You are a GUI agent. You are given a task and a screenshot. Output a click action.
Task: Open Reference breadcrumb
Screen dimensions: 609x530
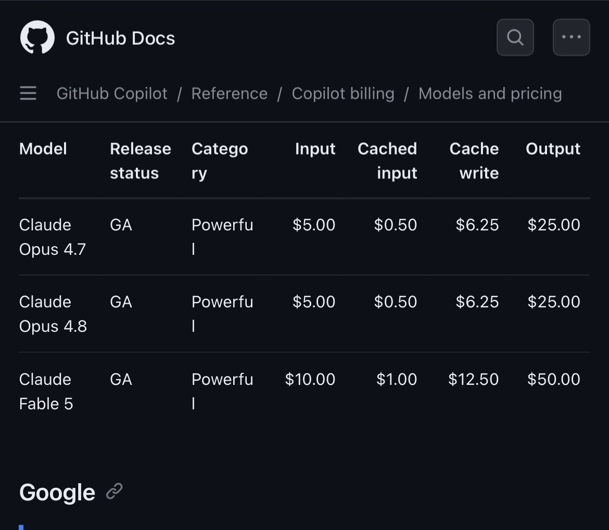pyautogui.click(x=230, y=94)
